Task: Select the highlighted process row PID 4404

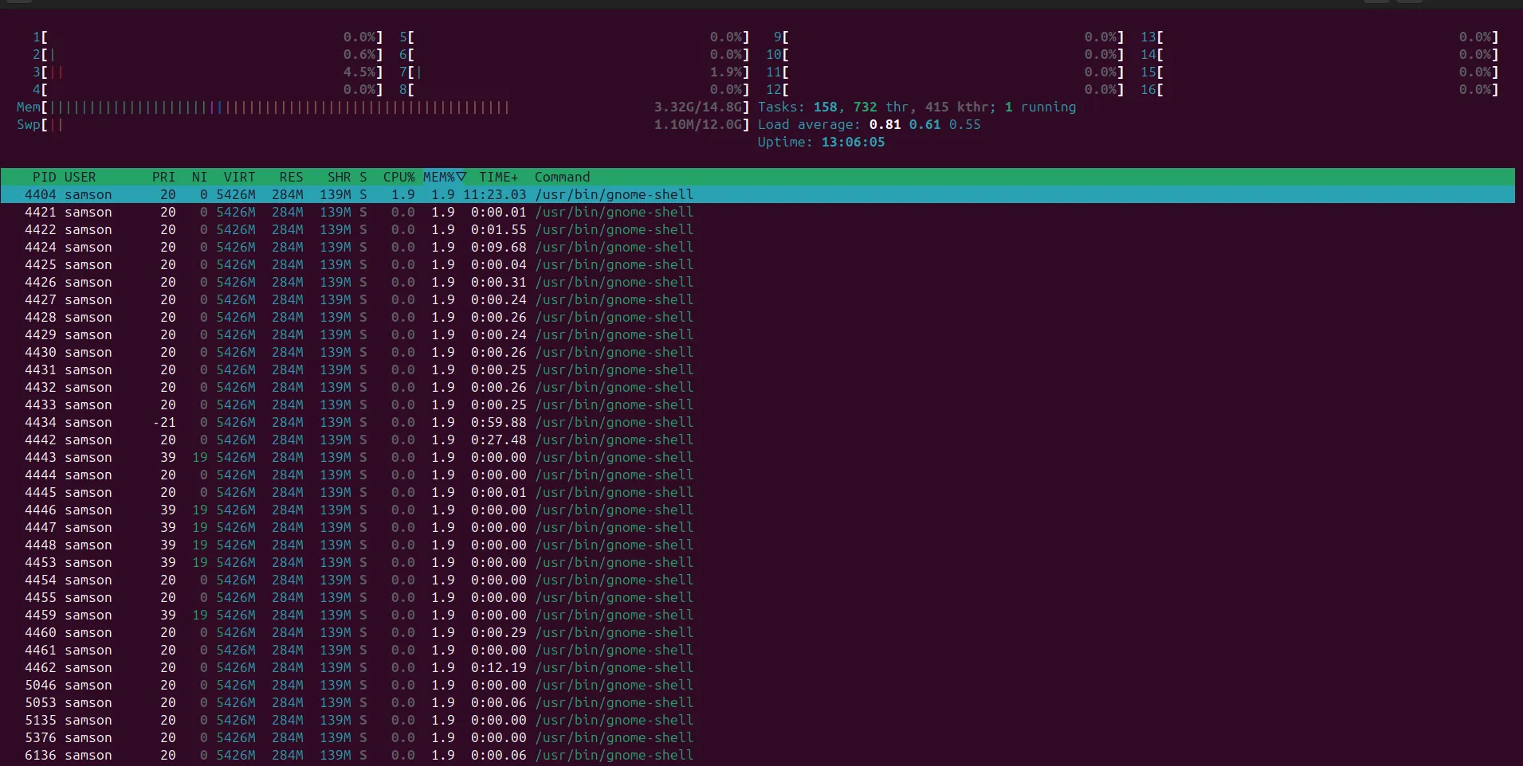Action: (359, 194)
